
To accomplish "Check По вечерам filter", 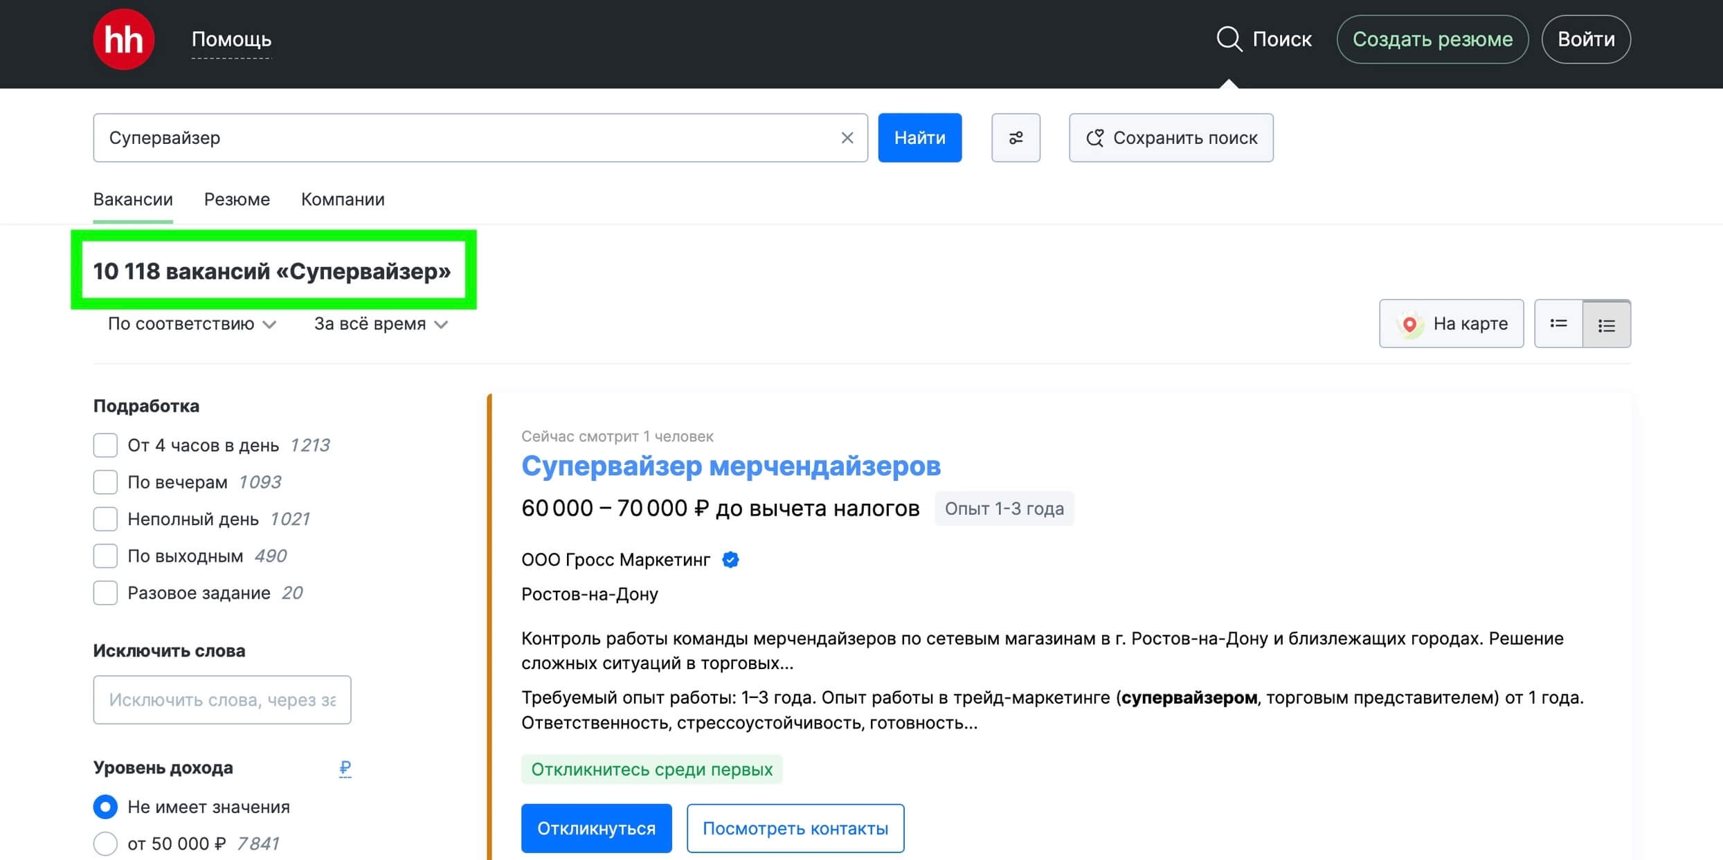I will tap(105, 482).
